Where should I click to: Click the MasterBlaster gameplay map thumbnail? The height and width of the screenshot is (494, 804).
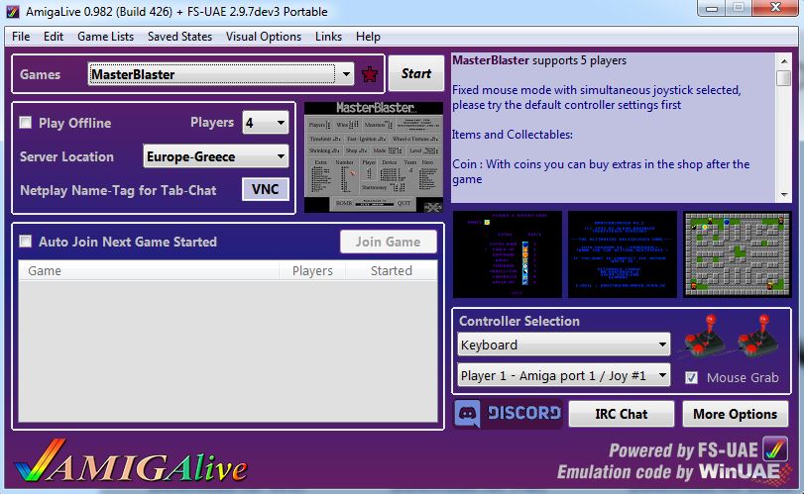pos(737,254)
